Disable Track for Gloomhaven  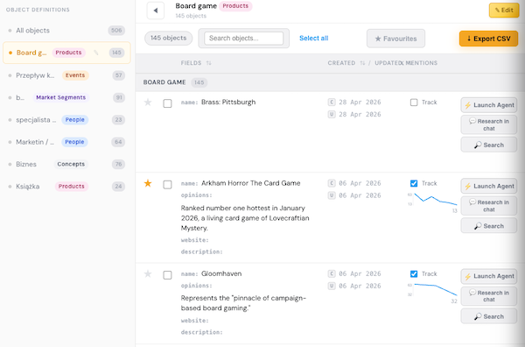click(414, 274)
